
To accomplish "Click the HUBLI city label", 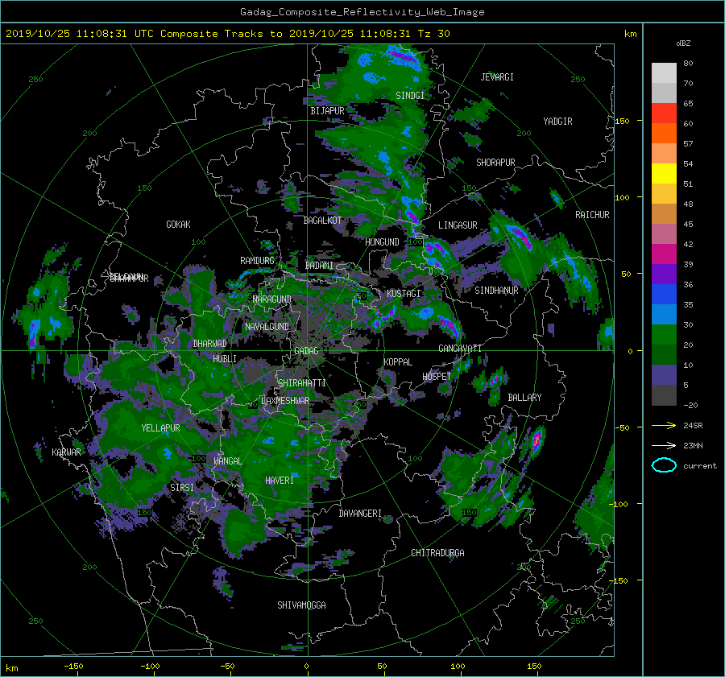I will (225, 359).
